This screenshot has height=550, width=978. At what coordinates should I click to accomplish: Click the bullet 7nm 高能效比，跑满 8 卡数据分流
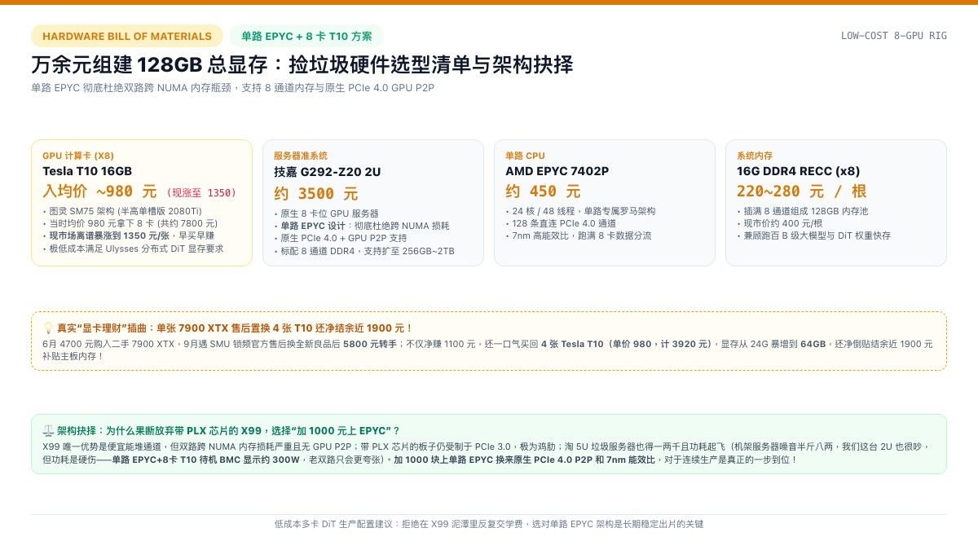pos(579,235)
